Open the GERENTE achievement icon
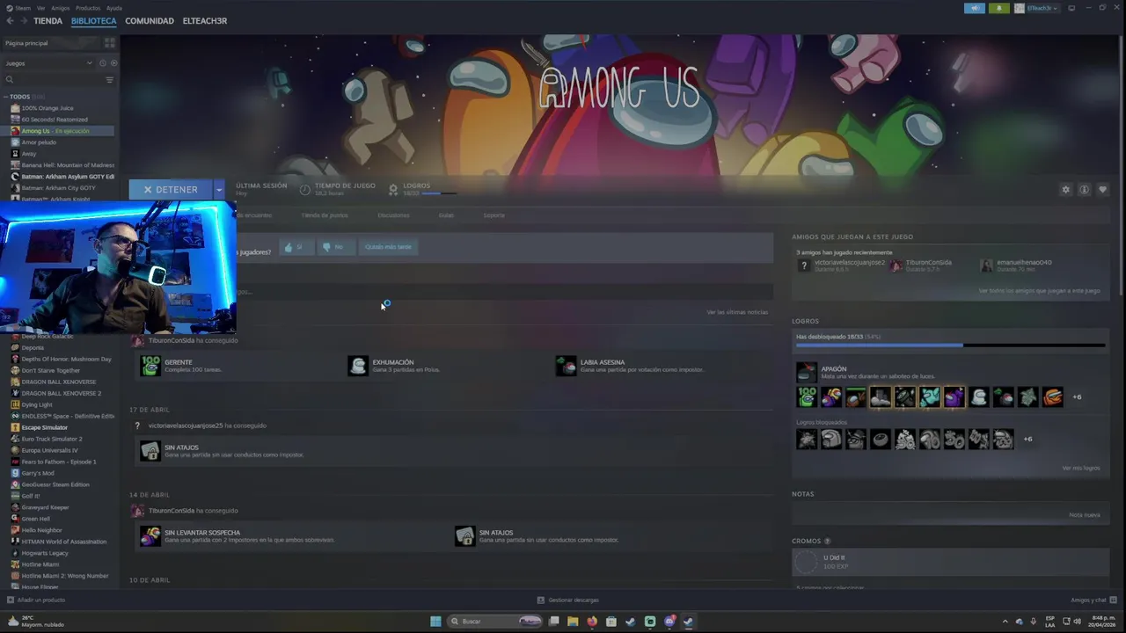The height and width of the screenshot is (633, 1126). tap(150, 366)
